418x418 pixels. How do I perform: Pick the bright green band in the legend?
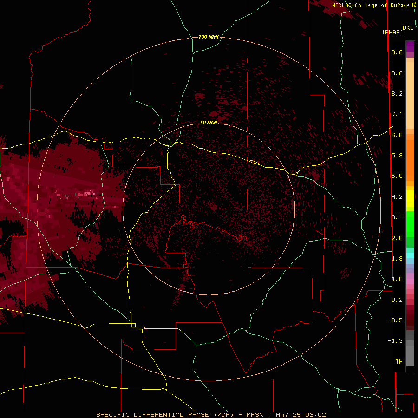pos(410,224)
